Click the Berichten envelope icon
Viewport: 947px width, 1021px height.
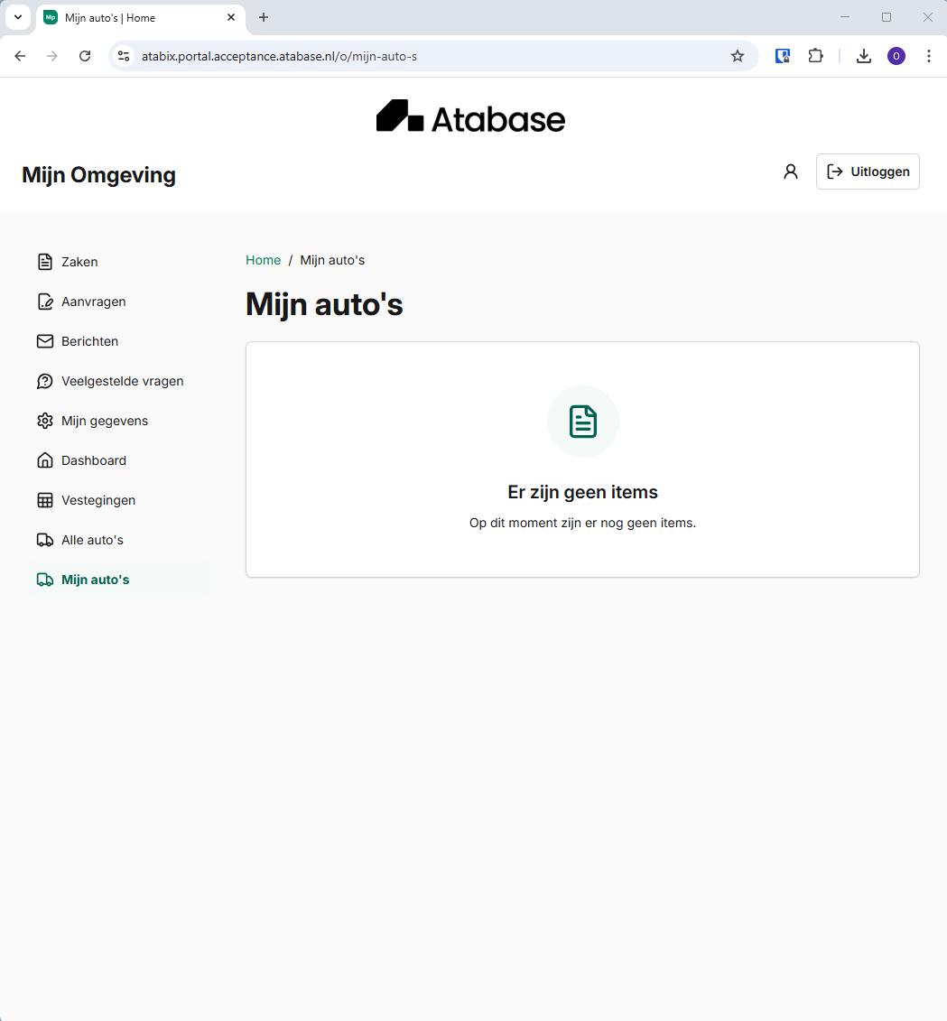pyautogui.click(x=44, y=341)
